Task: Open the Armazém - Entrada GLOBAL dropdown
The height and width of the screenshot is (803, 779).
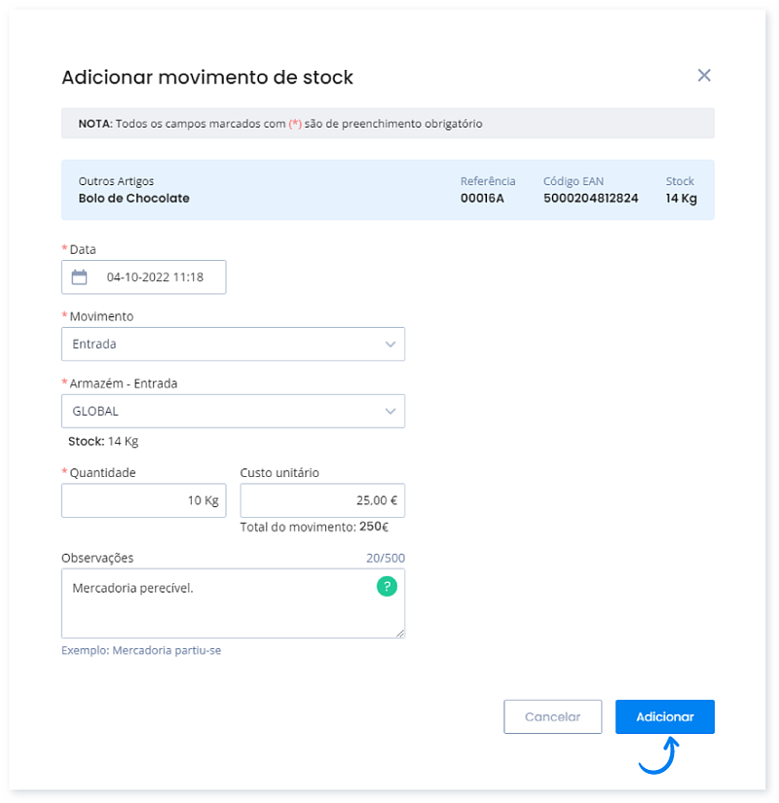Action: click(x=234, y=411)
